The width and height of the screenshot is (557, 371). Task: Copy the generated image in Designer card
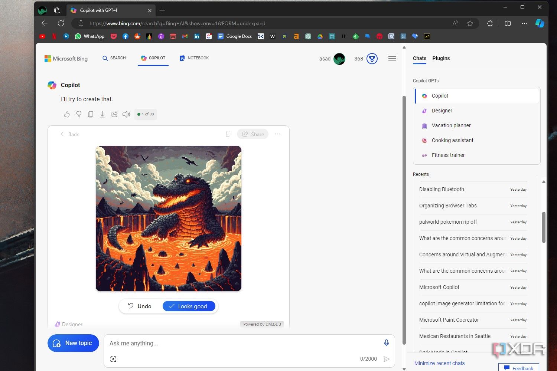coord(228,134)
